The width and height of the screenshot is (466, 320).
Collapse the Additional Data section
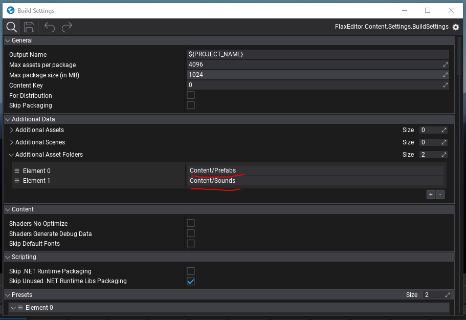pyautogui.click(x=8, y=119)
